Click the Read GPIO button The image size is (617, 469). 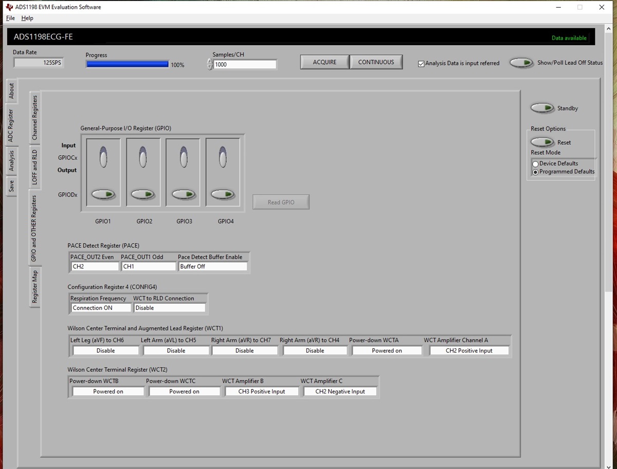(x=281, y=202)
